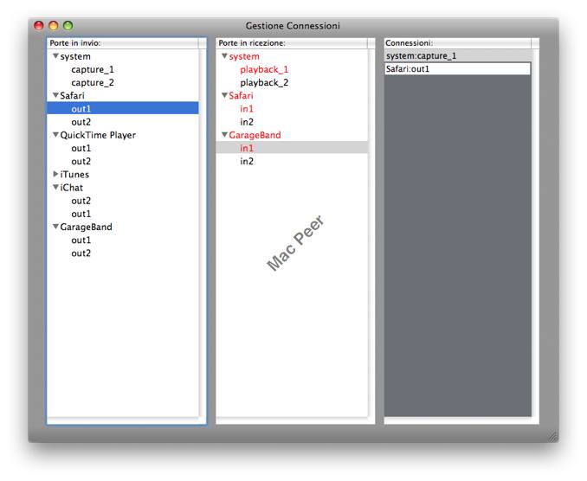Click the Porte in invio column header

pyautogui.click(x=123, y=43)
